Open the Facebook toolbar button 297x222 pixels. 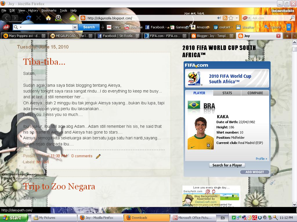coord(155,27)
